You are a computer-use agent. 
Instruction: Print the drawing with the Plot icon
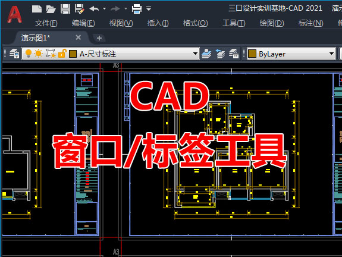pos(137,9)
